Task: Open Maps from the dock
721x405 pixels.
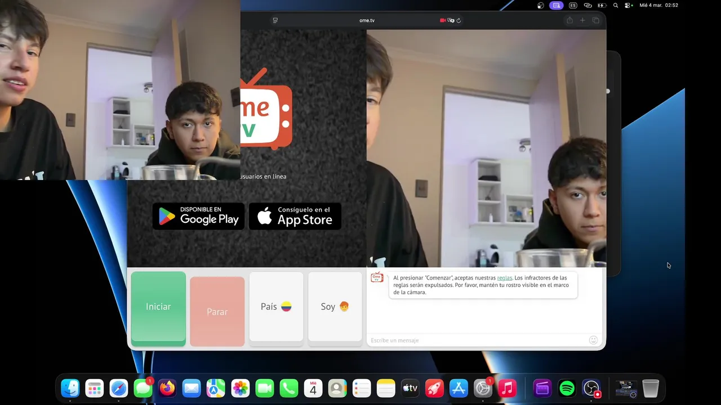Action: (x=216, y=388)
